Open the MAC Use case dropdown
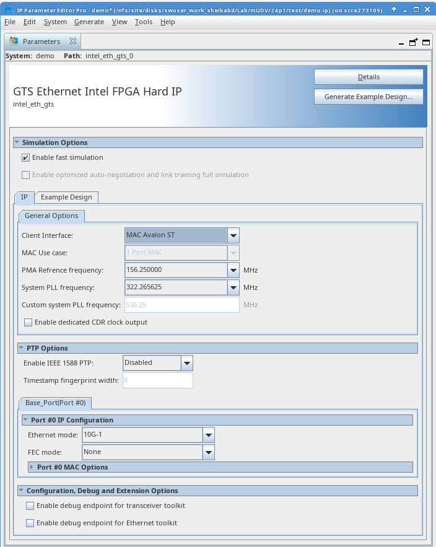Image resolution: width=436 pixels, height=547 pixels. 233,253
